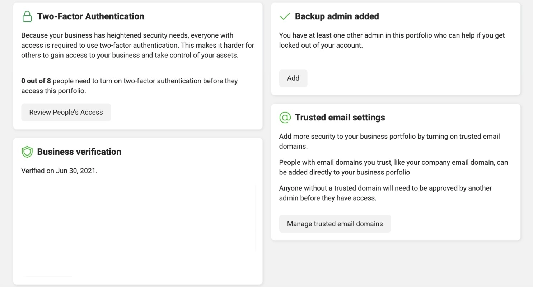Click the green lock icon for Two-Factor Authentication

27,16
